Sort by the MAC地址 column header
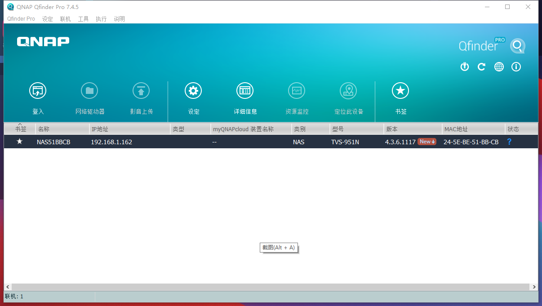The height and width of the screenshot is (306, 542). 474,129
